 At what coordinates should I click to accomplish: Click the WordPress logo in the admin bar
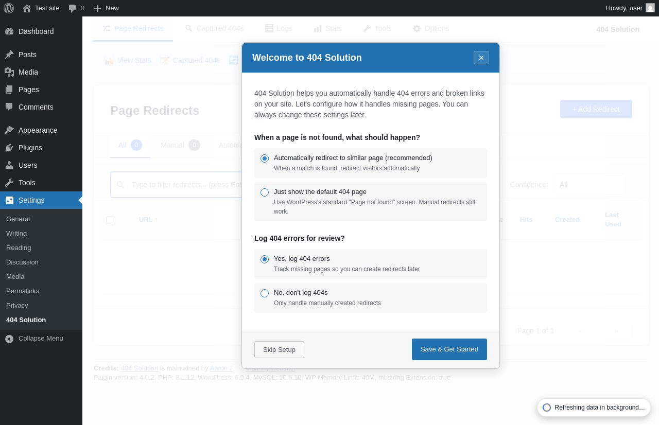[x=9, y=8]
